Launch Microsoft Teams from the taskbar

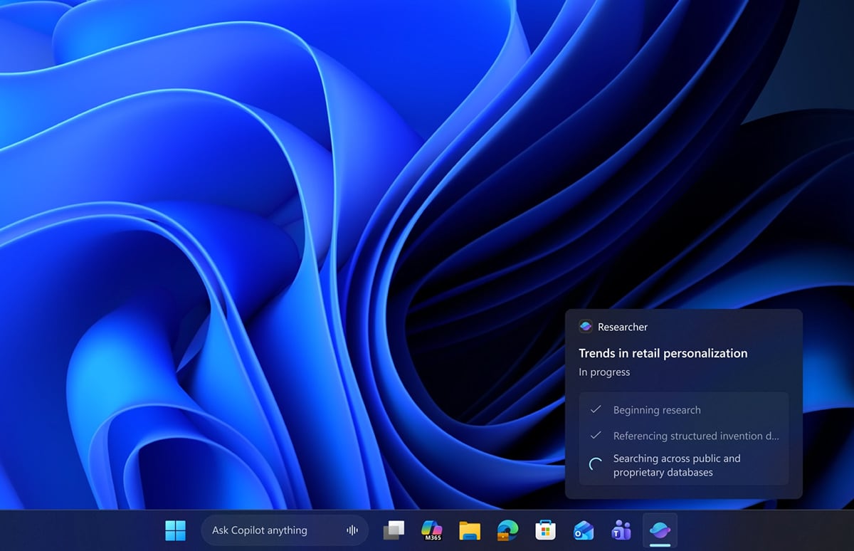(x=621, y=530)
